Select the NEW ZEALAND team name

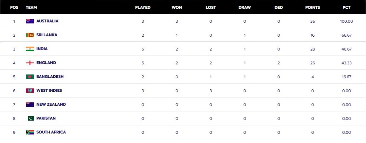tap(51, 105)
